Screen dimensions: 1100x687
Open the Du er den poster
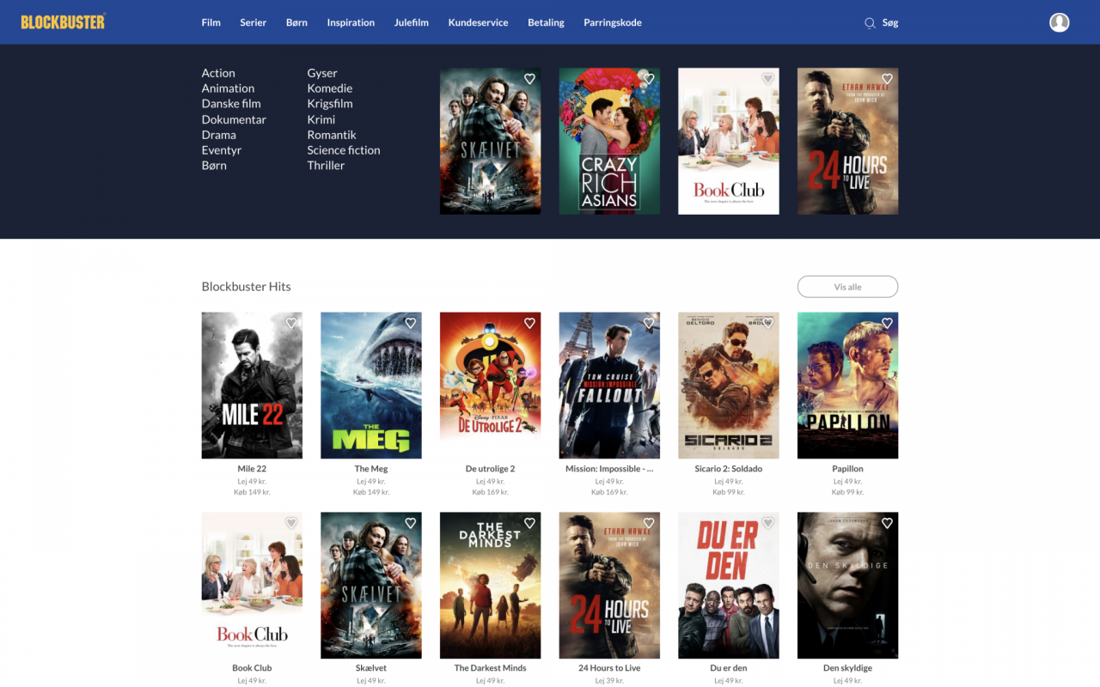tap(729, 586)
